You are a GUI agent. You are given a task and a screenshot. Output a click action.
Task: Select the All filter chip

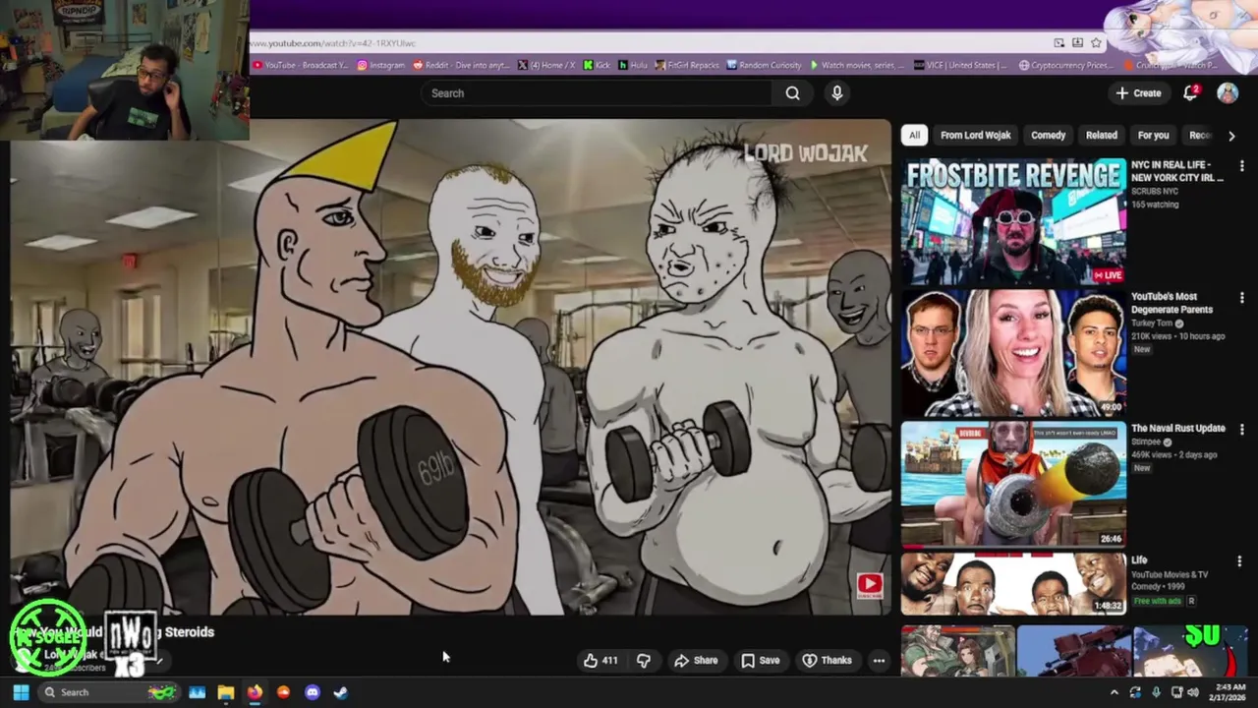pyautogui.click(x=914, y=136)
